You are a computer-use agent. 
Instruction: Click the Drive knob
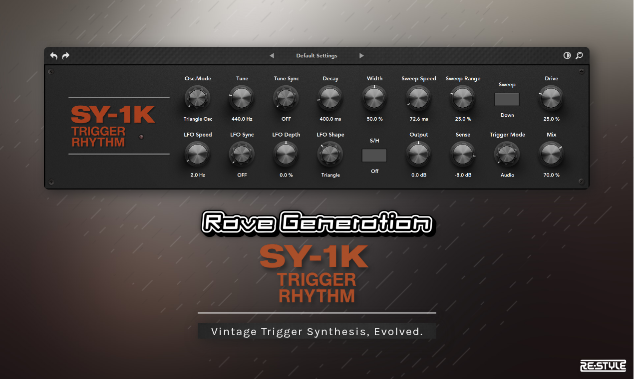pyautogui.click(x=551, y=98)
